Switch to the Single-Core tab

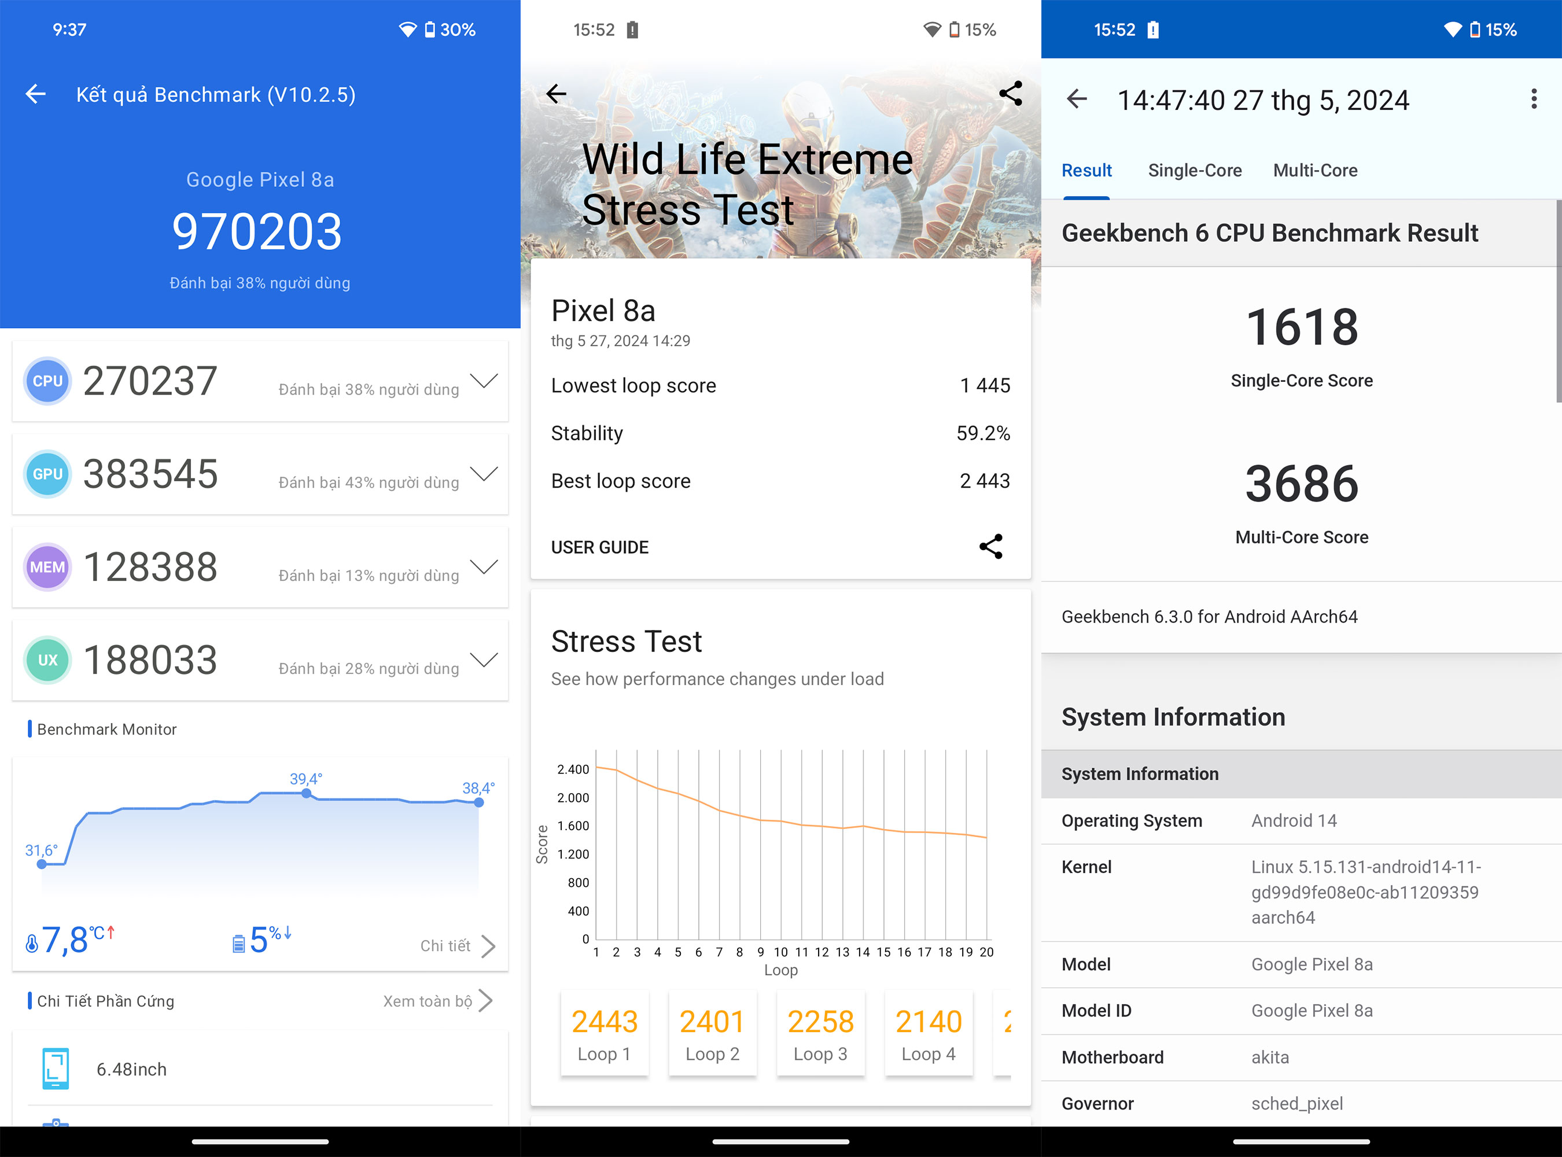[x=1195, y=170]
